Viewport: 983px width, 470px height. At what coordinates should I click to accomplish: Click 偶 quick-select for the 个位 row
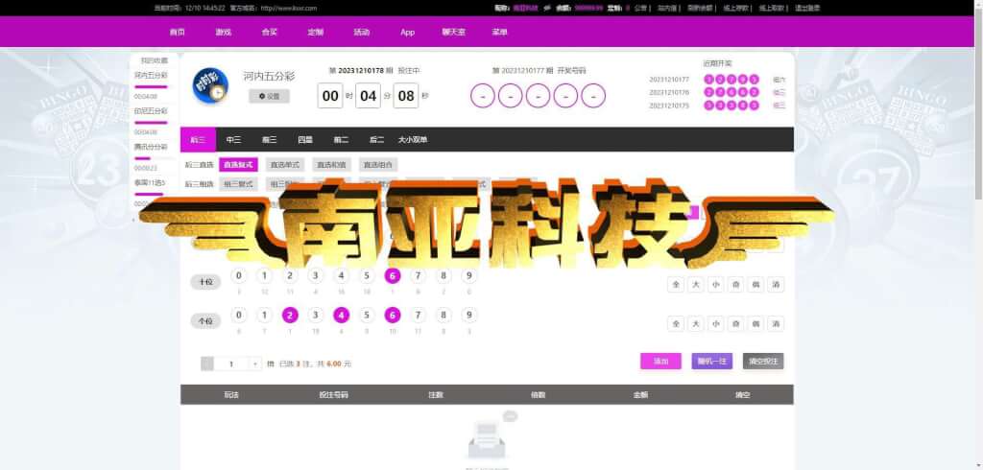pos(756,324)
